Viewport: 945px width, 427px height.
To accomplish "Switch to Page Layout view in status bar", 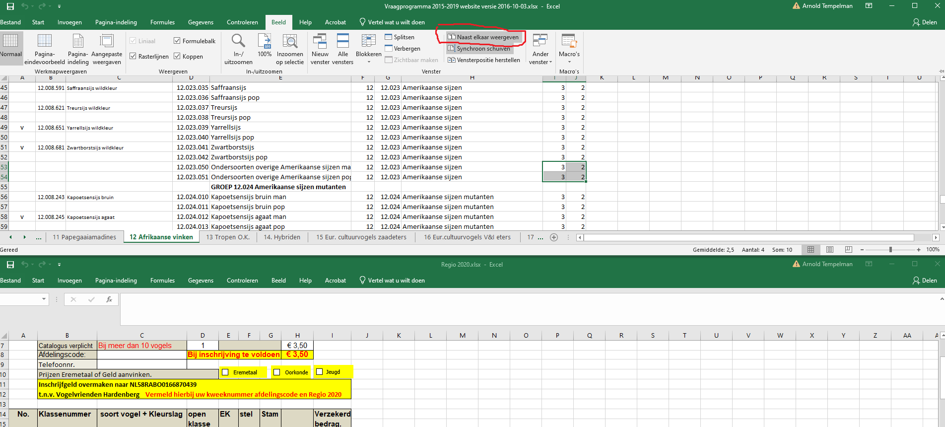I will 829,250.
